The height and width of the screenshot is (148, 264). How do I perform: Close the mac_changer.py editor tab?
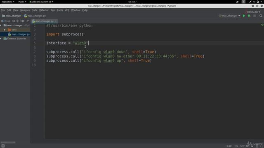click(x=56, y=21)
